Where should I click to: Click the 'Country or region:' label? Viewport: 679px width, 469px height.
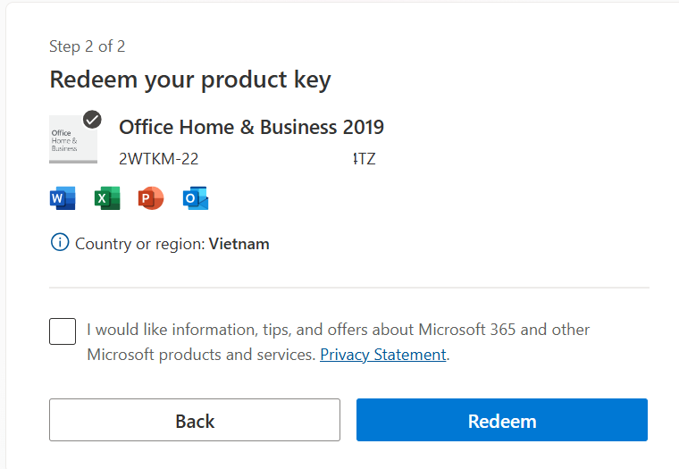point(140,244)
